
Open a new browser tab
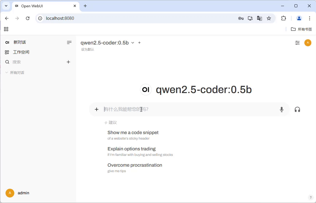click(x=85, y=6)
